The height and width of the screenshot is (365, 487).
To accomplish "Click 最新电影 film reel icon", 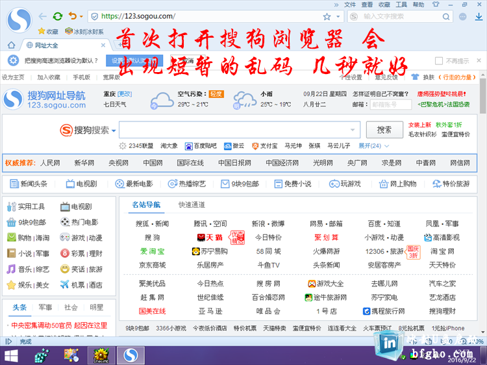I will [119, 184].
